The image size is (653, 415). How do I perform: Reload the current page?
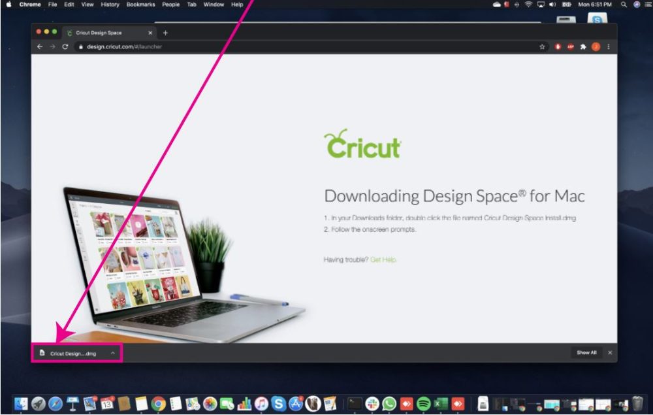click(65, 46)
